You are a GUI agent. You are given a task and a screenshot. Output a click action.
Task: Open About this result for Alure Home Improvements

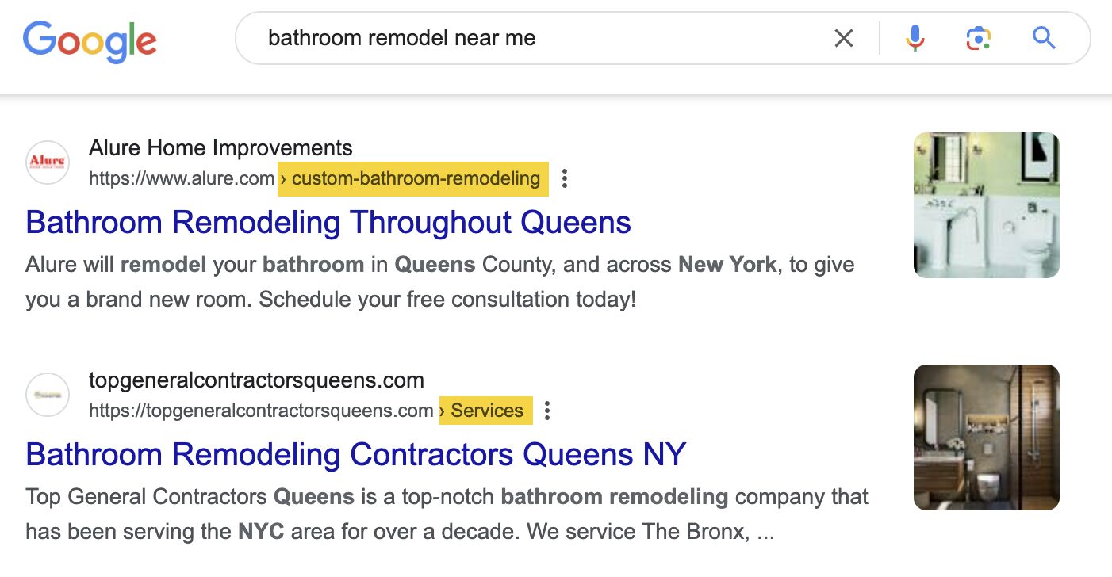point(564,179)
